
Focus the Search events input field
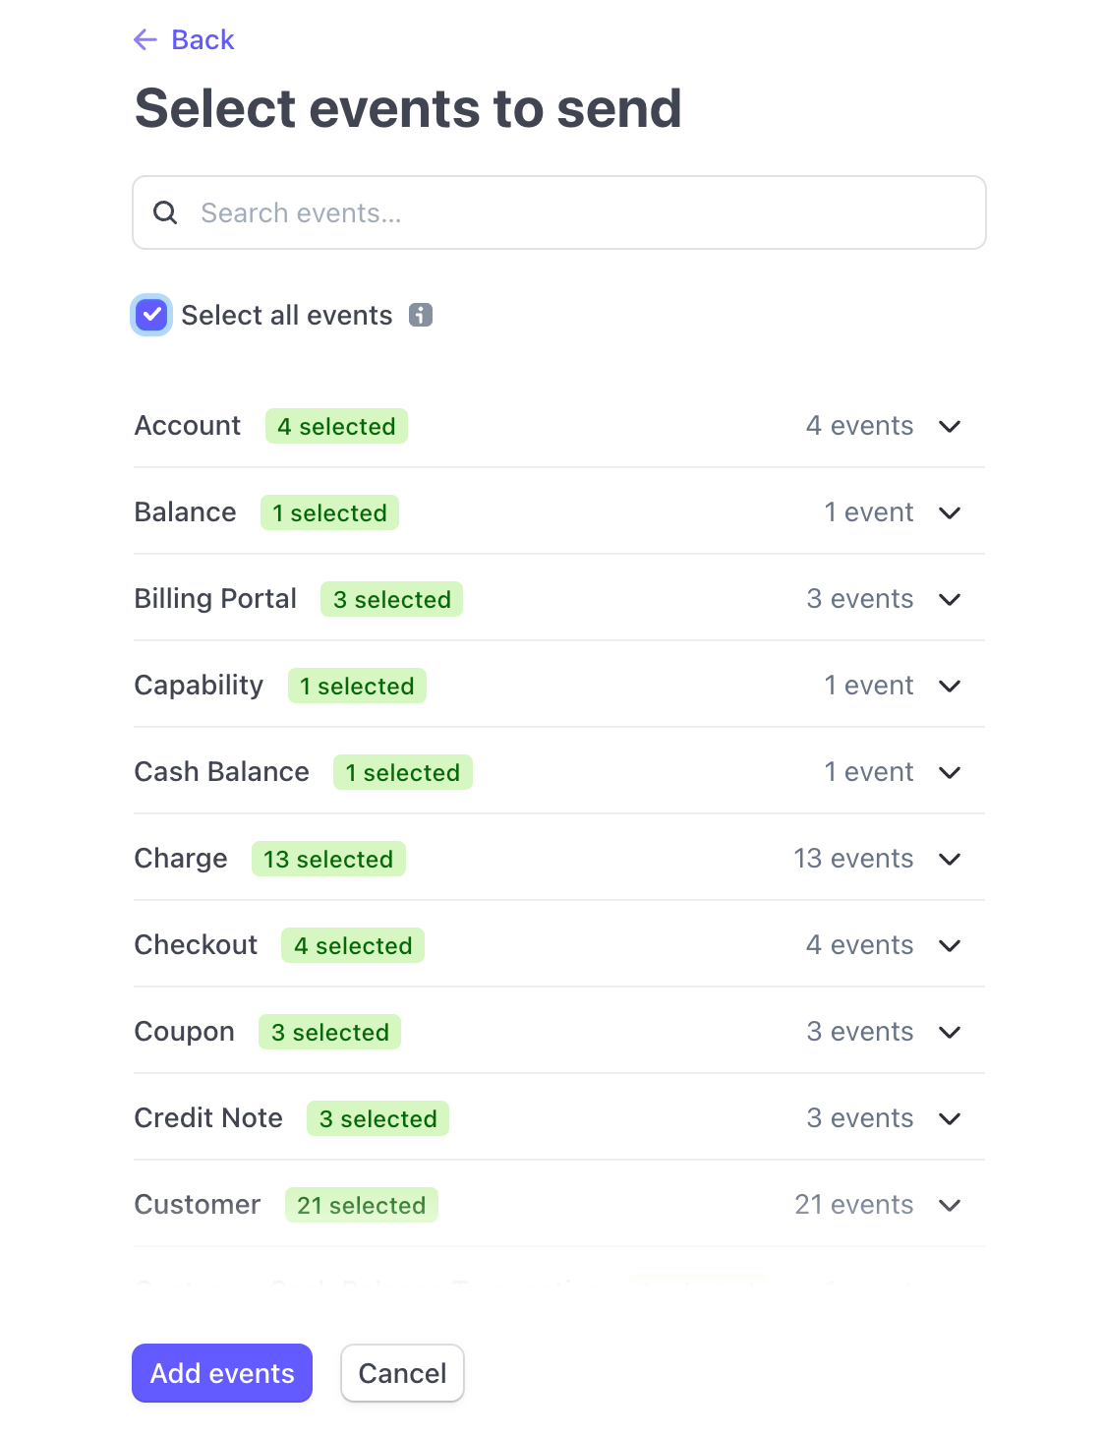(x=559, y=212)
